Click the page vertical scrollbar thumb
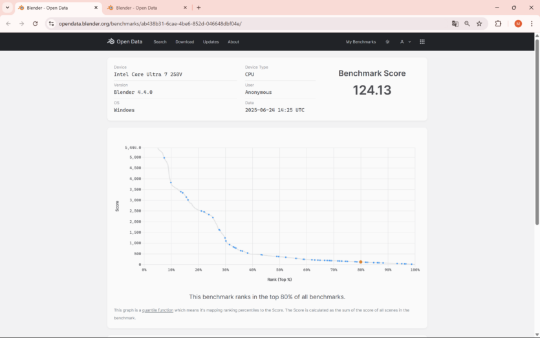Viewport: 540px width, 338px height. click(537, 132)
